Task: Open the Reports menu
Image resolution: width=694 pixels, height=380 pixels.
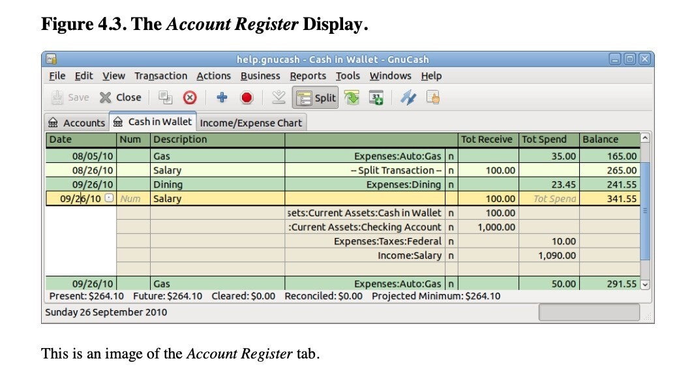Action: coord(308,76)
